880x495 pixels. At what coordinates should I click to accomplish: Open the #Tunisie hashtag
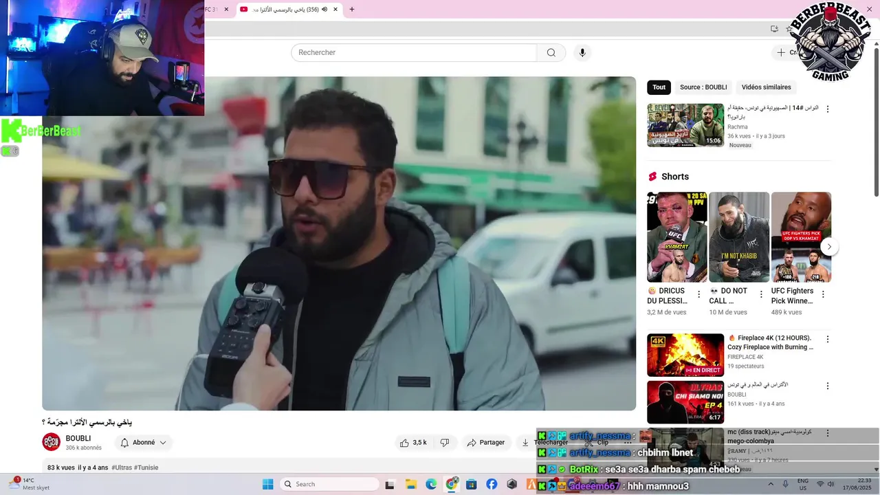146,467
